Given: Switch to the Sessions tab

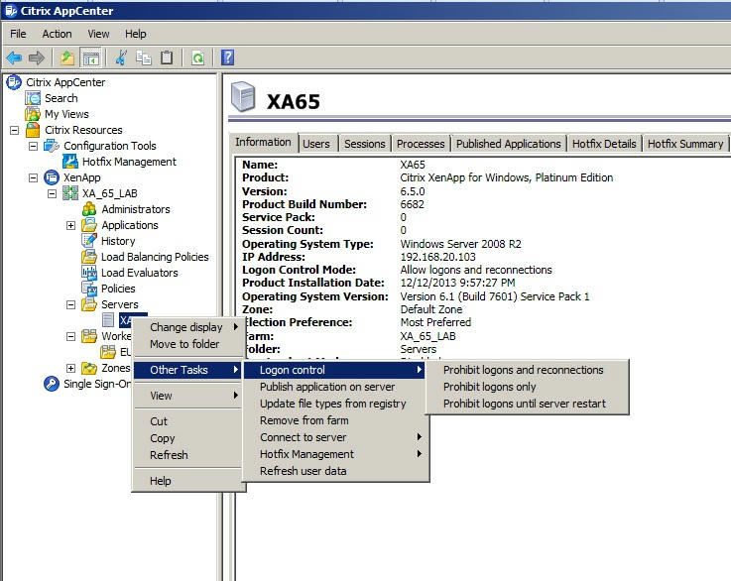Looking at the screenshot, I should pos(365,144).
